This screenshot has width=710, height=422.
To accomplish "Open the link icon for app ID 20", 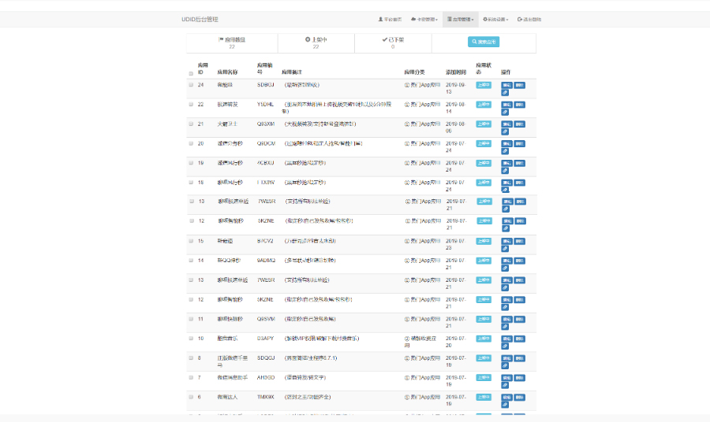I will click(x=505, y=152).
